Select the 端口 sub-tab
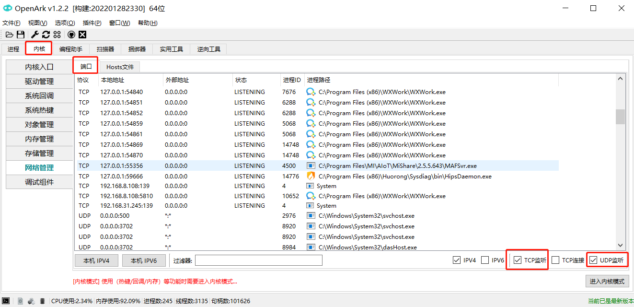This screenshot has width=634, height=307. pyautogui.click(x=86, y=66)
